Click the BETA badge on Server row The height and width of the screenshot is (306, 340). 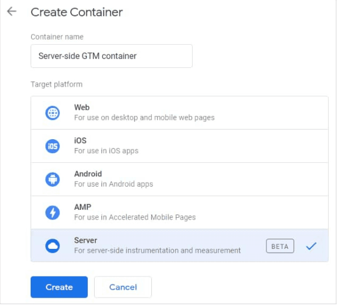pos(280,247)
